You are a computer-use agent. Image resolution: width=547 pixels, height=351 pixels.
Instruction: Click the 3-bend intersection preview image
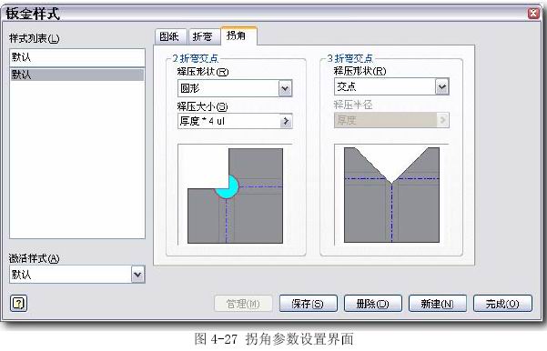click(x=391, y=195)
